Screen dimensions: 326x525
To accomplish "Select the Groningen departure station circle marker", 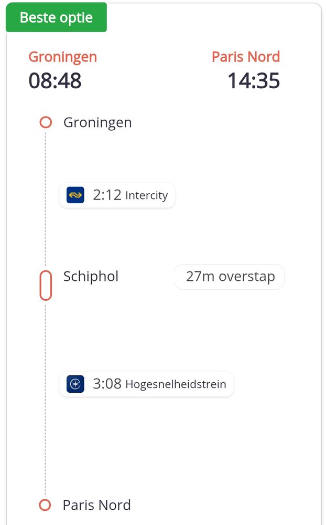I will click(46, 122).
